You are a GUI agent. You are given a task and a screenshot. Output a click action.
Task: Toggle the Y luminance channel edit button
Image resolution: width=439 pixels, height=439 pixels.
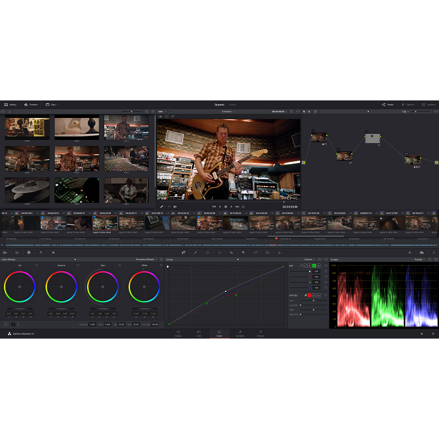coord(305,266)
